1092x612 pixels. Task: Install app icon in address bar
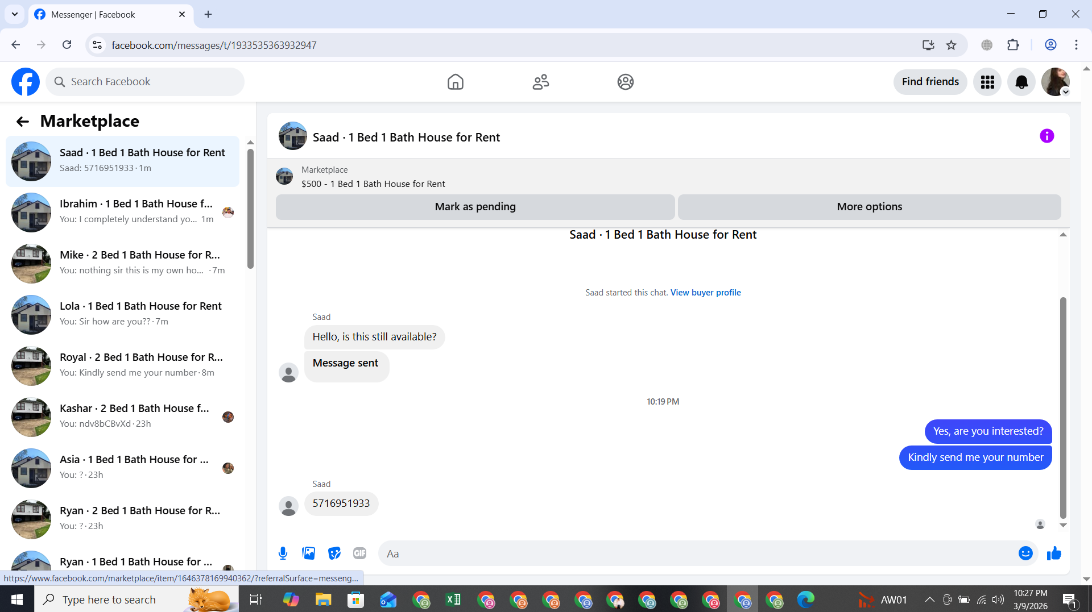(x=928, y=45)
